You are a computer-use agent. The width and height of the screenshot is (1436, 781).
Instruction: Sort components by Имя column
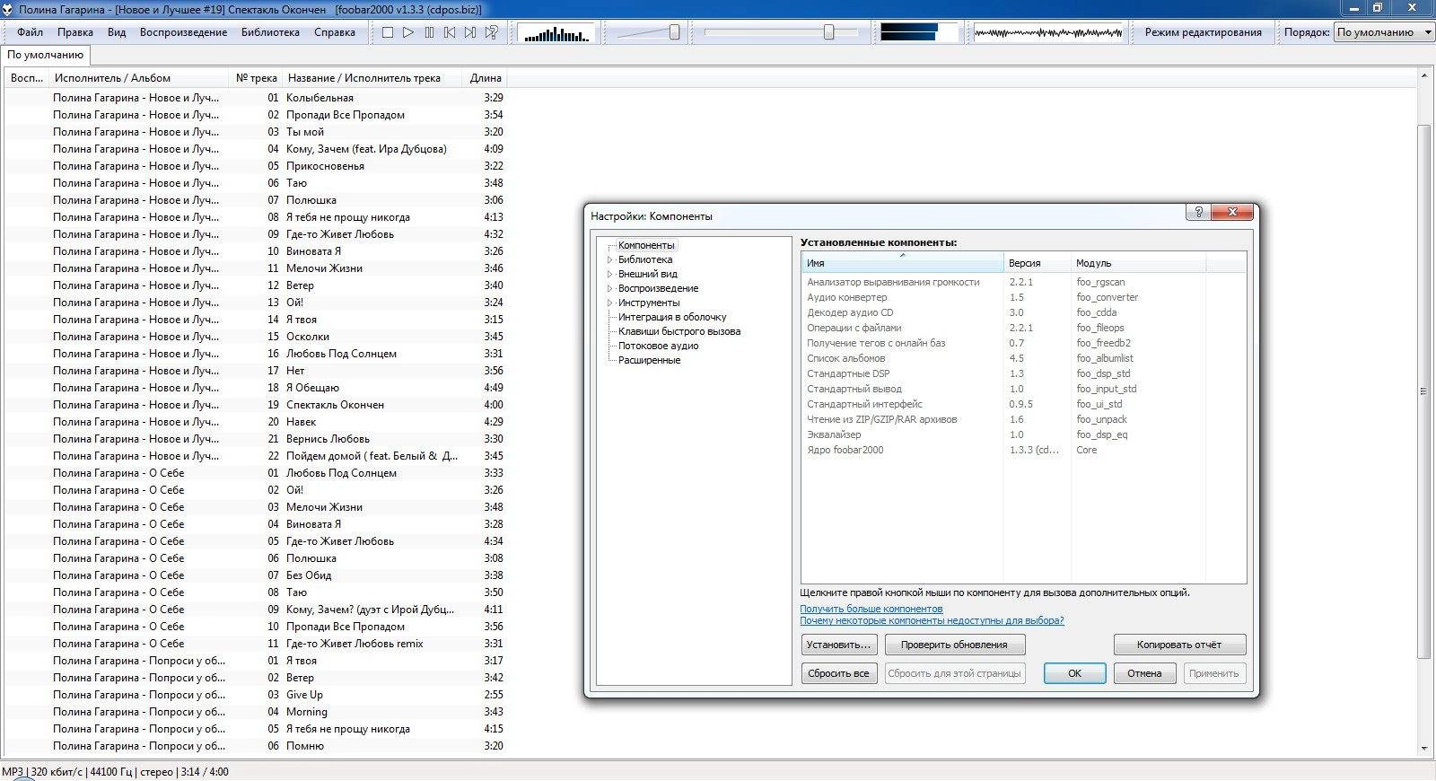coord(903,263)
